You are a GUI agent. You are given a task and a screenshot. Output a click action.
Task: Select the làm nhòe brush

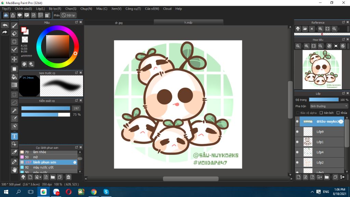click(x=49, y=152)
